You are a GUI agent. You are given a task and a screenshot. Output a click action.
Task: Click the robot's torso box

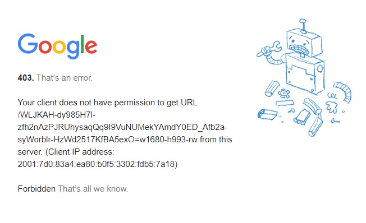pyautogui.click(x=304, y=73)
